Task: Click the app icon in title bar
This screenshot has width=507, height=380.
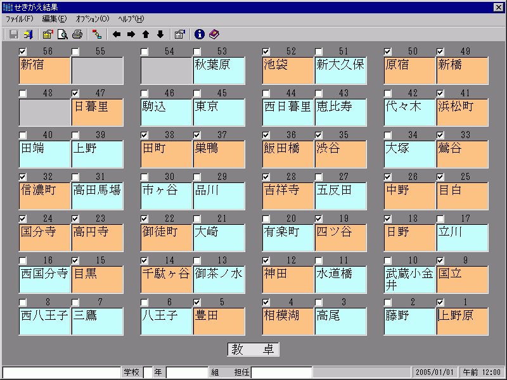Action: coord(8,7)
